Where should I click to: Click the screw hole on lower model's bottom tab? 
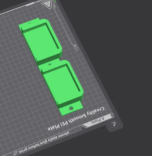tap(71, 108)
